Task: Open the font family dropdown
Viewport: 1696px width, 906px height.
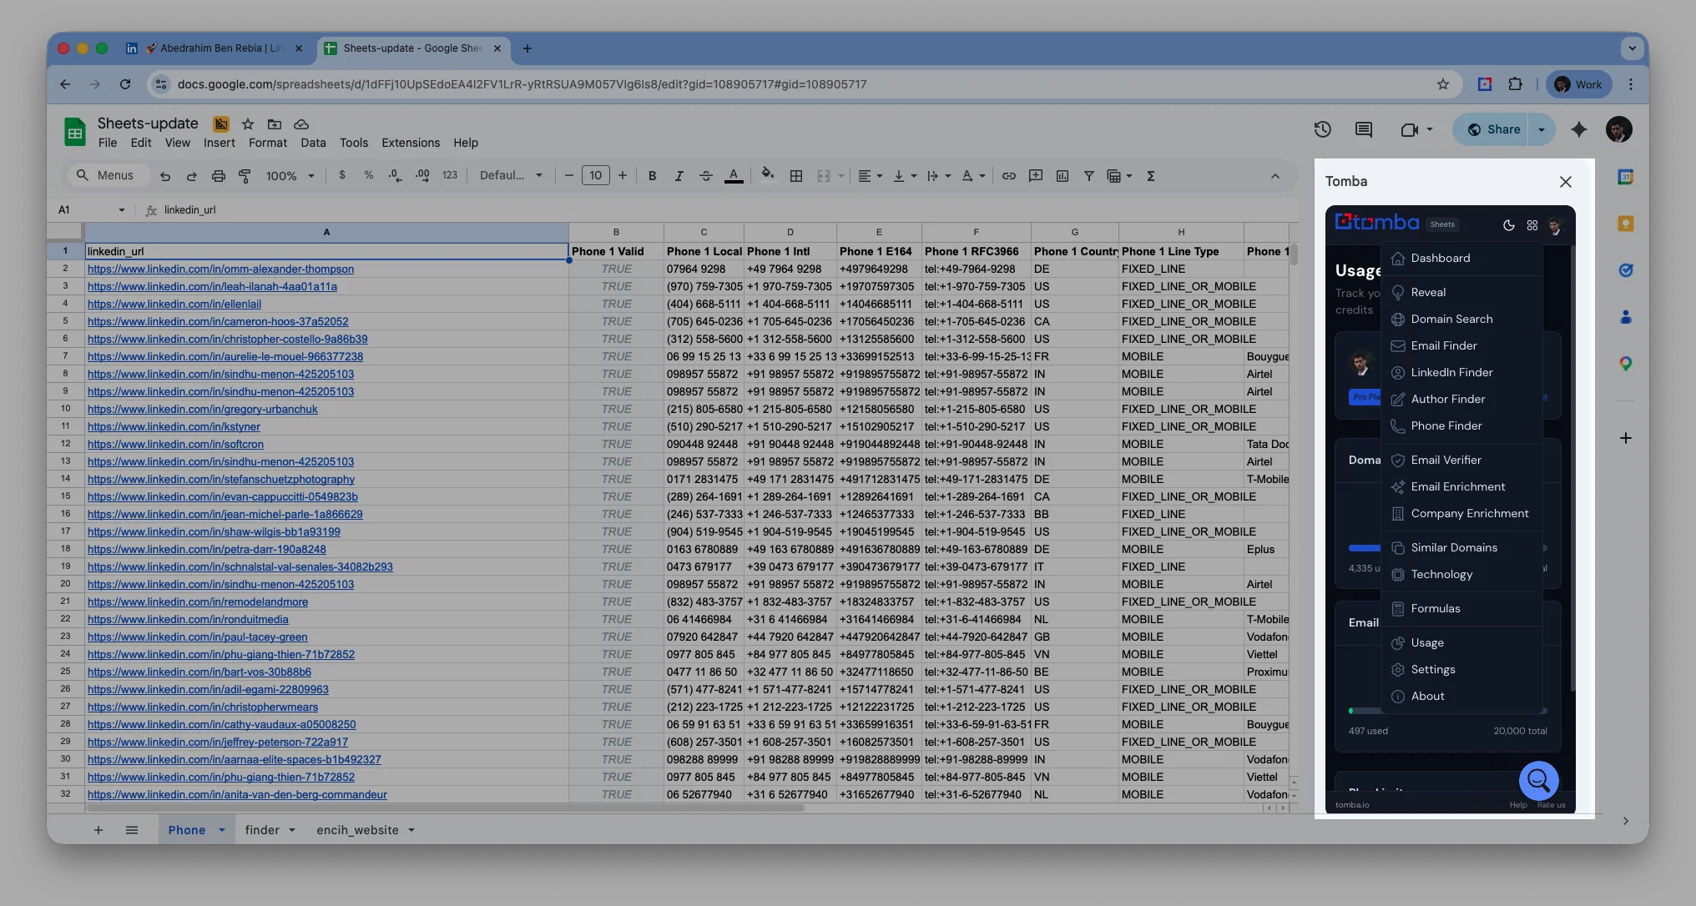Action: click(x=511, y=176)
